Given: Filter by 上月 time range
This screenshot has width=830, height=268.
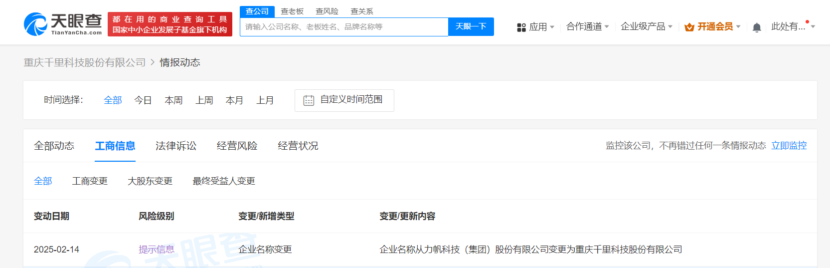Looking at the screenshot, I should [265, 100].
